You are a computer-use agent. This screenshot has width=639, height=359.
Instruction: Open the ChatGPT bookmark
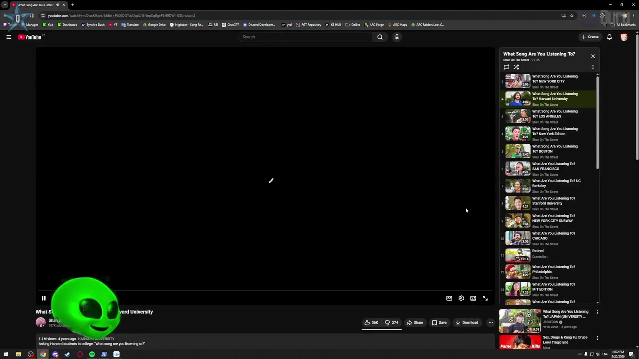point(231,25)
